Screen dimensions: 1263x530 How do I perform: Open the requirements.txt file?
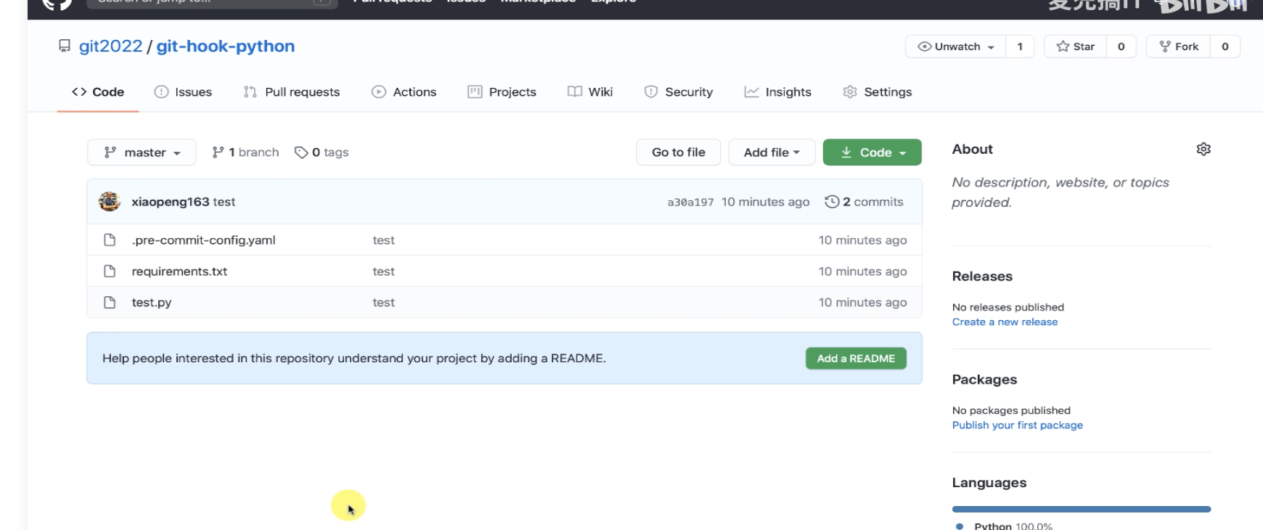[179, 272]
